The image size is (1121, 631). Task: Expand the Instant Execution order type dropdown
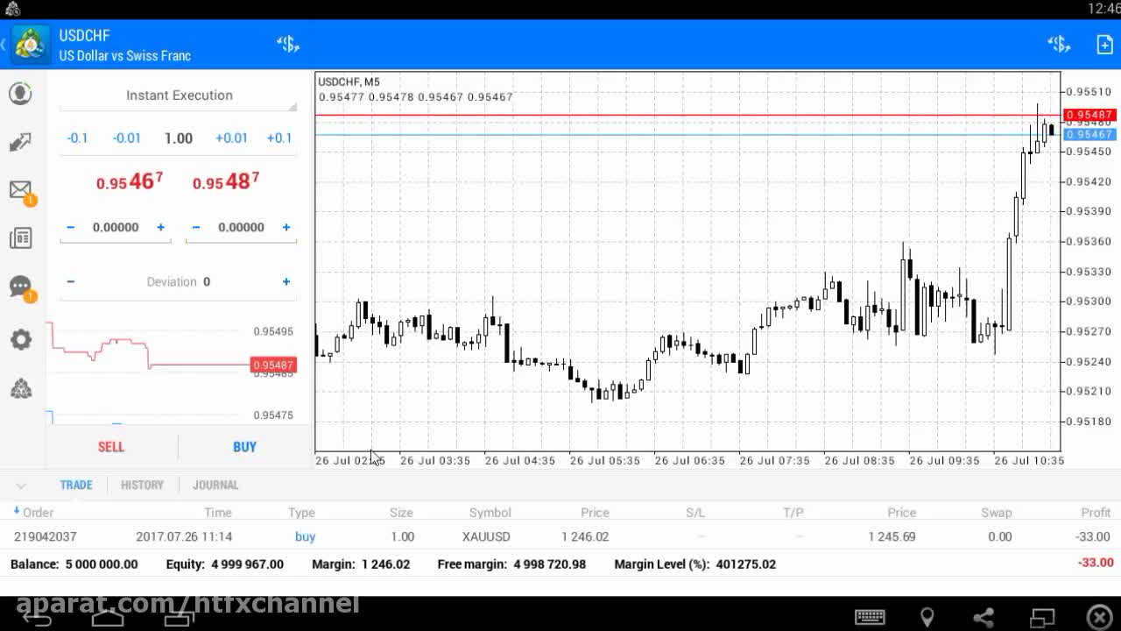tap(179, 96)
